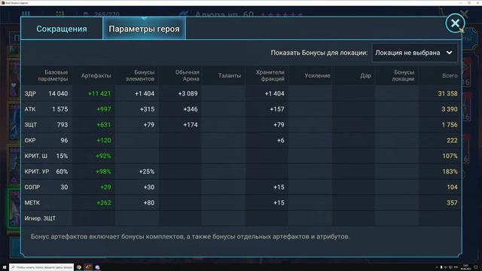
Task: Open the Windows notification center
Action: [476, 267]
